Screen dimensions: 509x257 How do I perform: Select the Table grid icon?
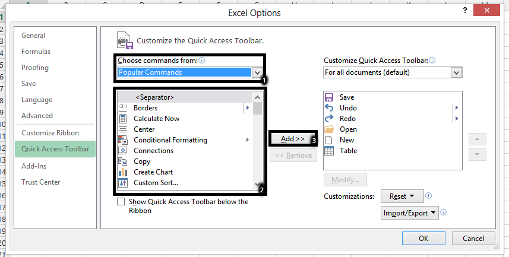tap(329, 151)
